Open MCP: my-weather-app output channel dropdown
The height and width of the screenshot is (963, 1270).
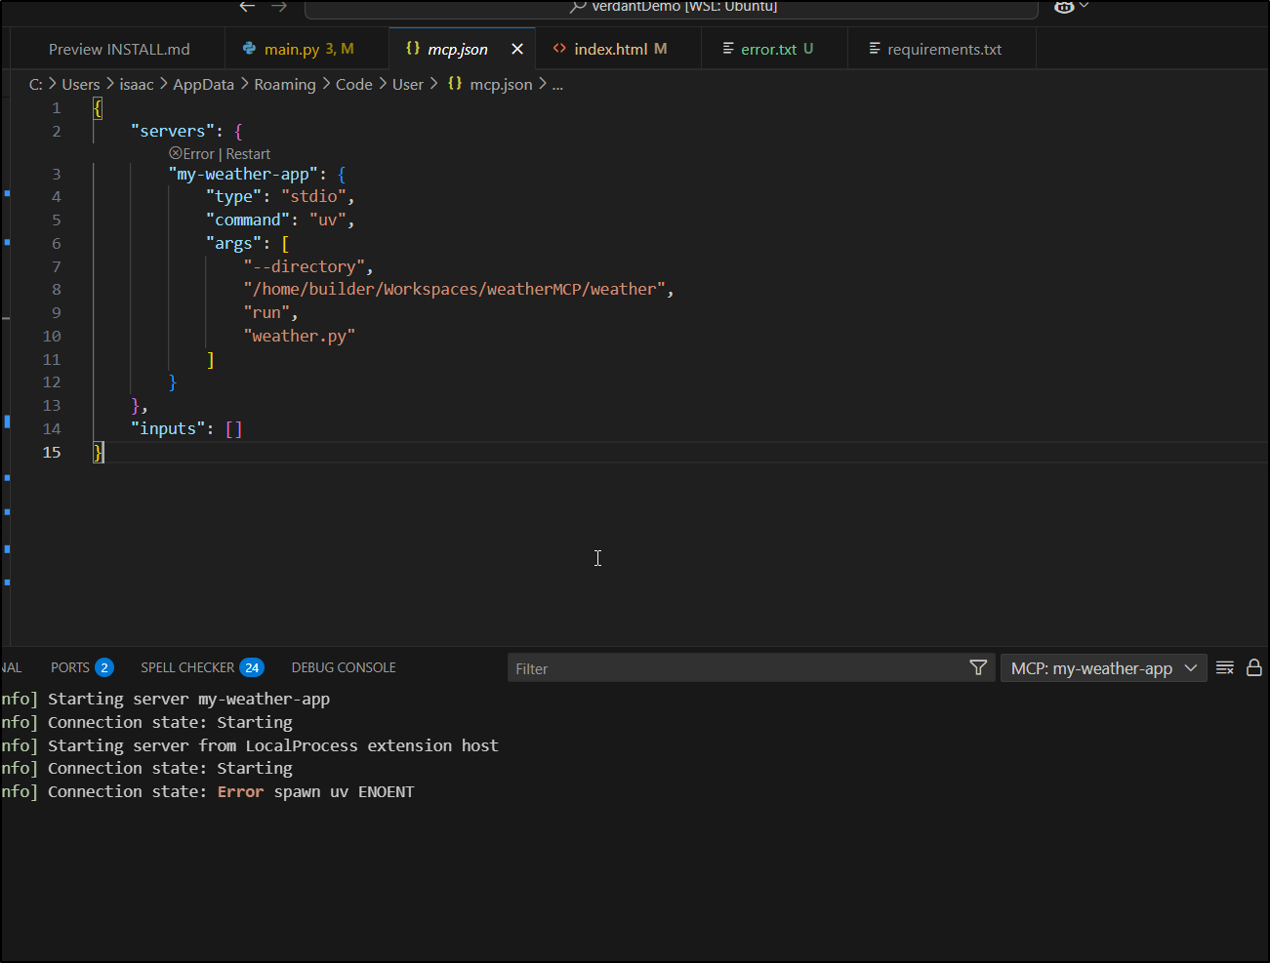(x=1103, y=668)
